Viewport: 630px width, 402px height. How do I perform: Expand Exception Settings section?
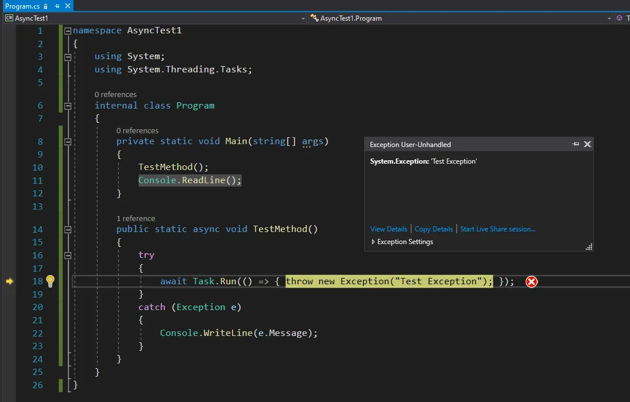pos(374,242)
